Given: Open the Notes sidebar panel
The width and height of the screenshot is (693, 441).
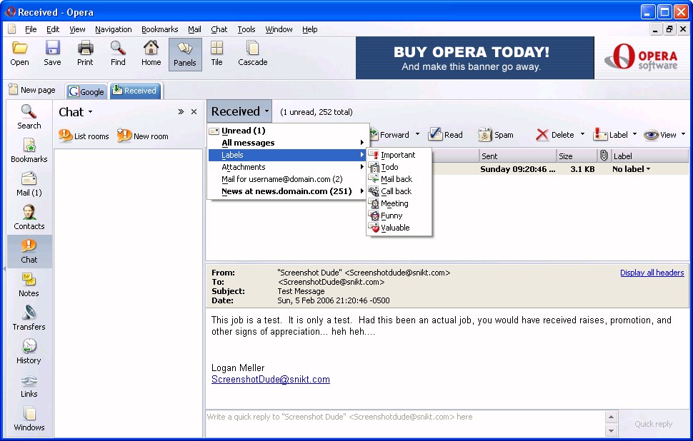Looking at the screenshot, I should 29,285.
